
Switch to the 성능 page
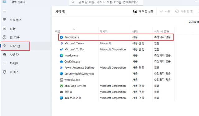[x=25, y=29]
